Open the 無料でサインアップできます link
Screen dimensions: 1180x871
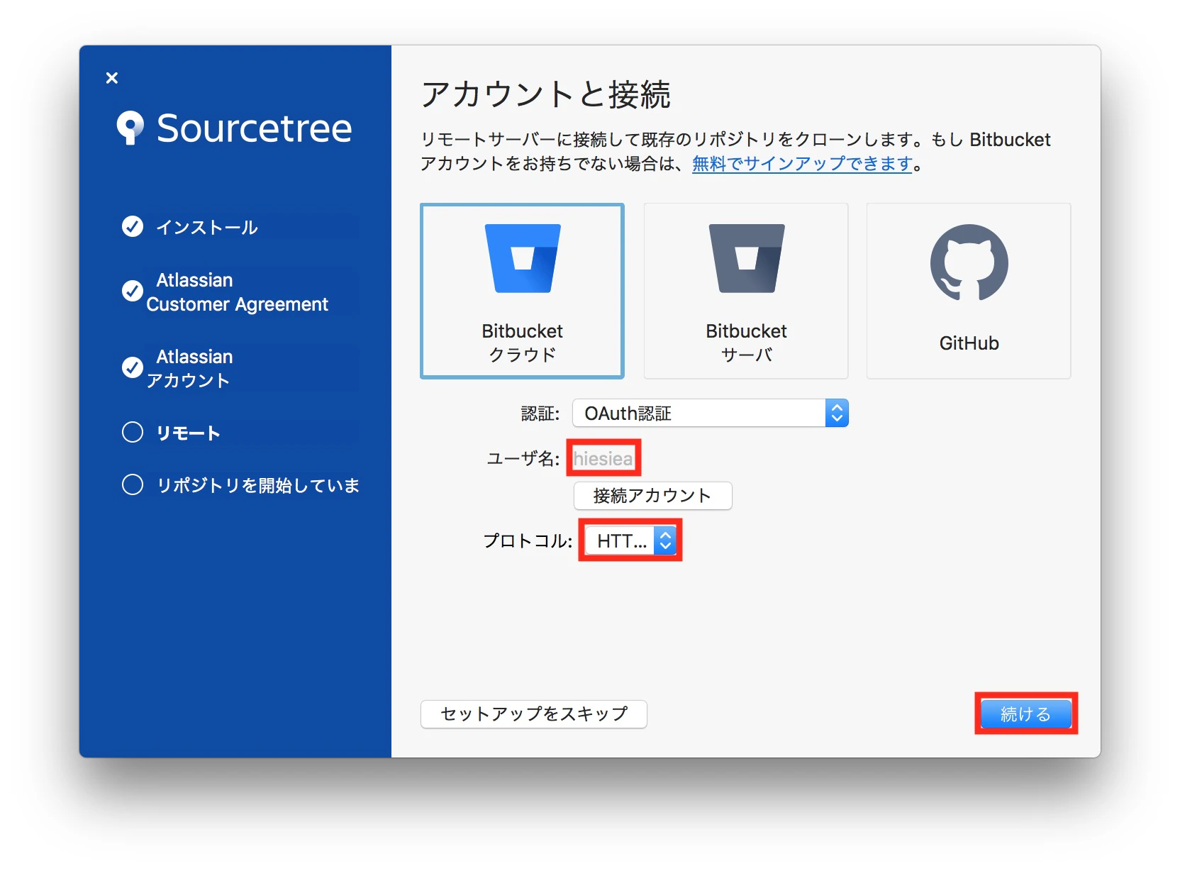coord(802,164)
